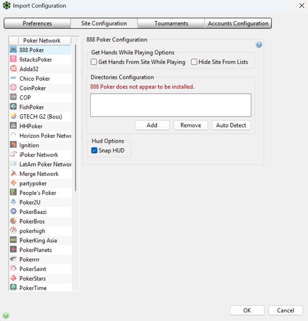Click the PokerSaint PS icon

click(x=13, y=269)
